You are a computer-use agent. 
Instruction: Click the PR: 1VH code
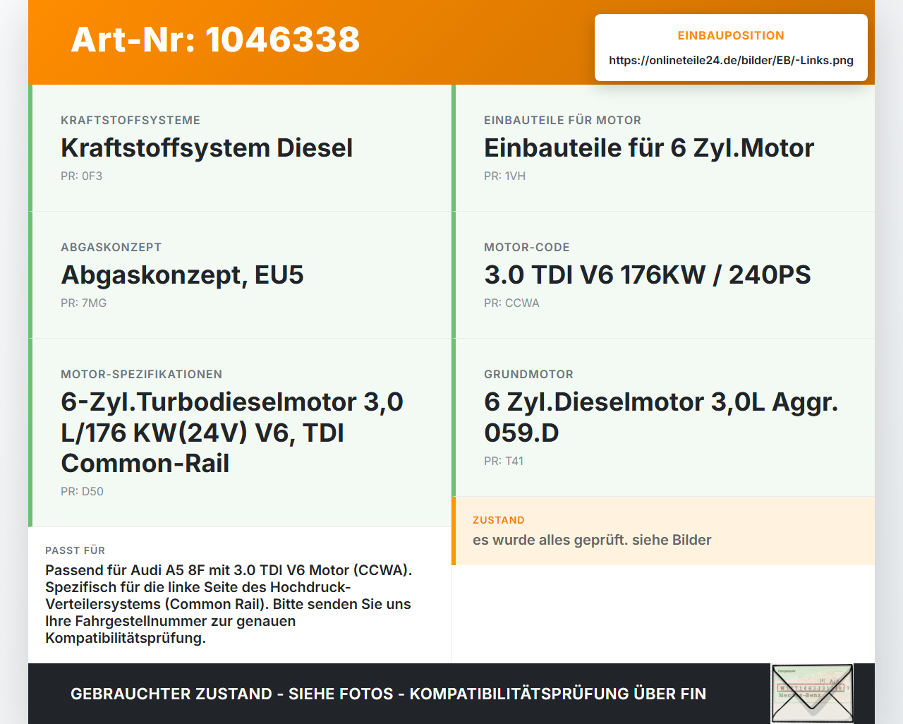pos(504,176)
